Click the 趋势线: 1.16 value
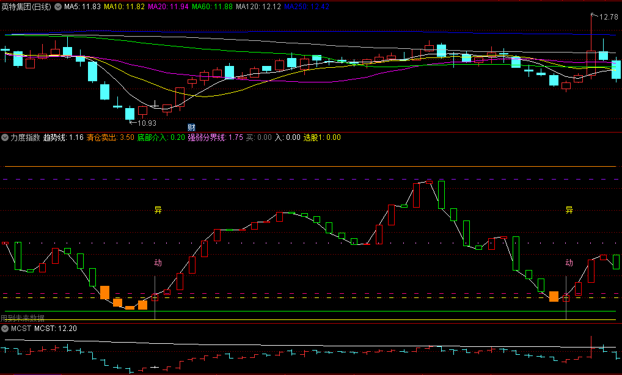 pyautogui.click(x=64, y=137)
